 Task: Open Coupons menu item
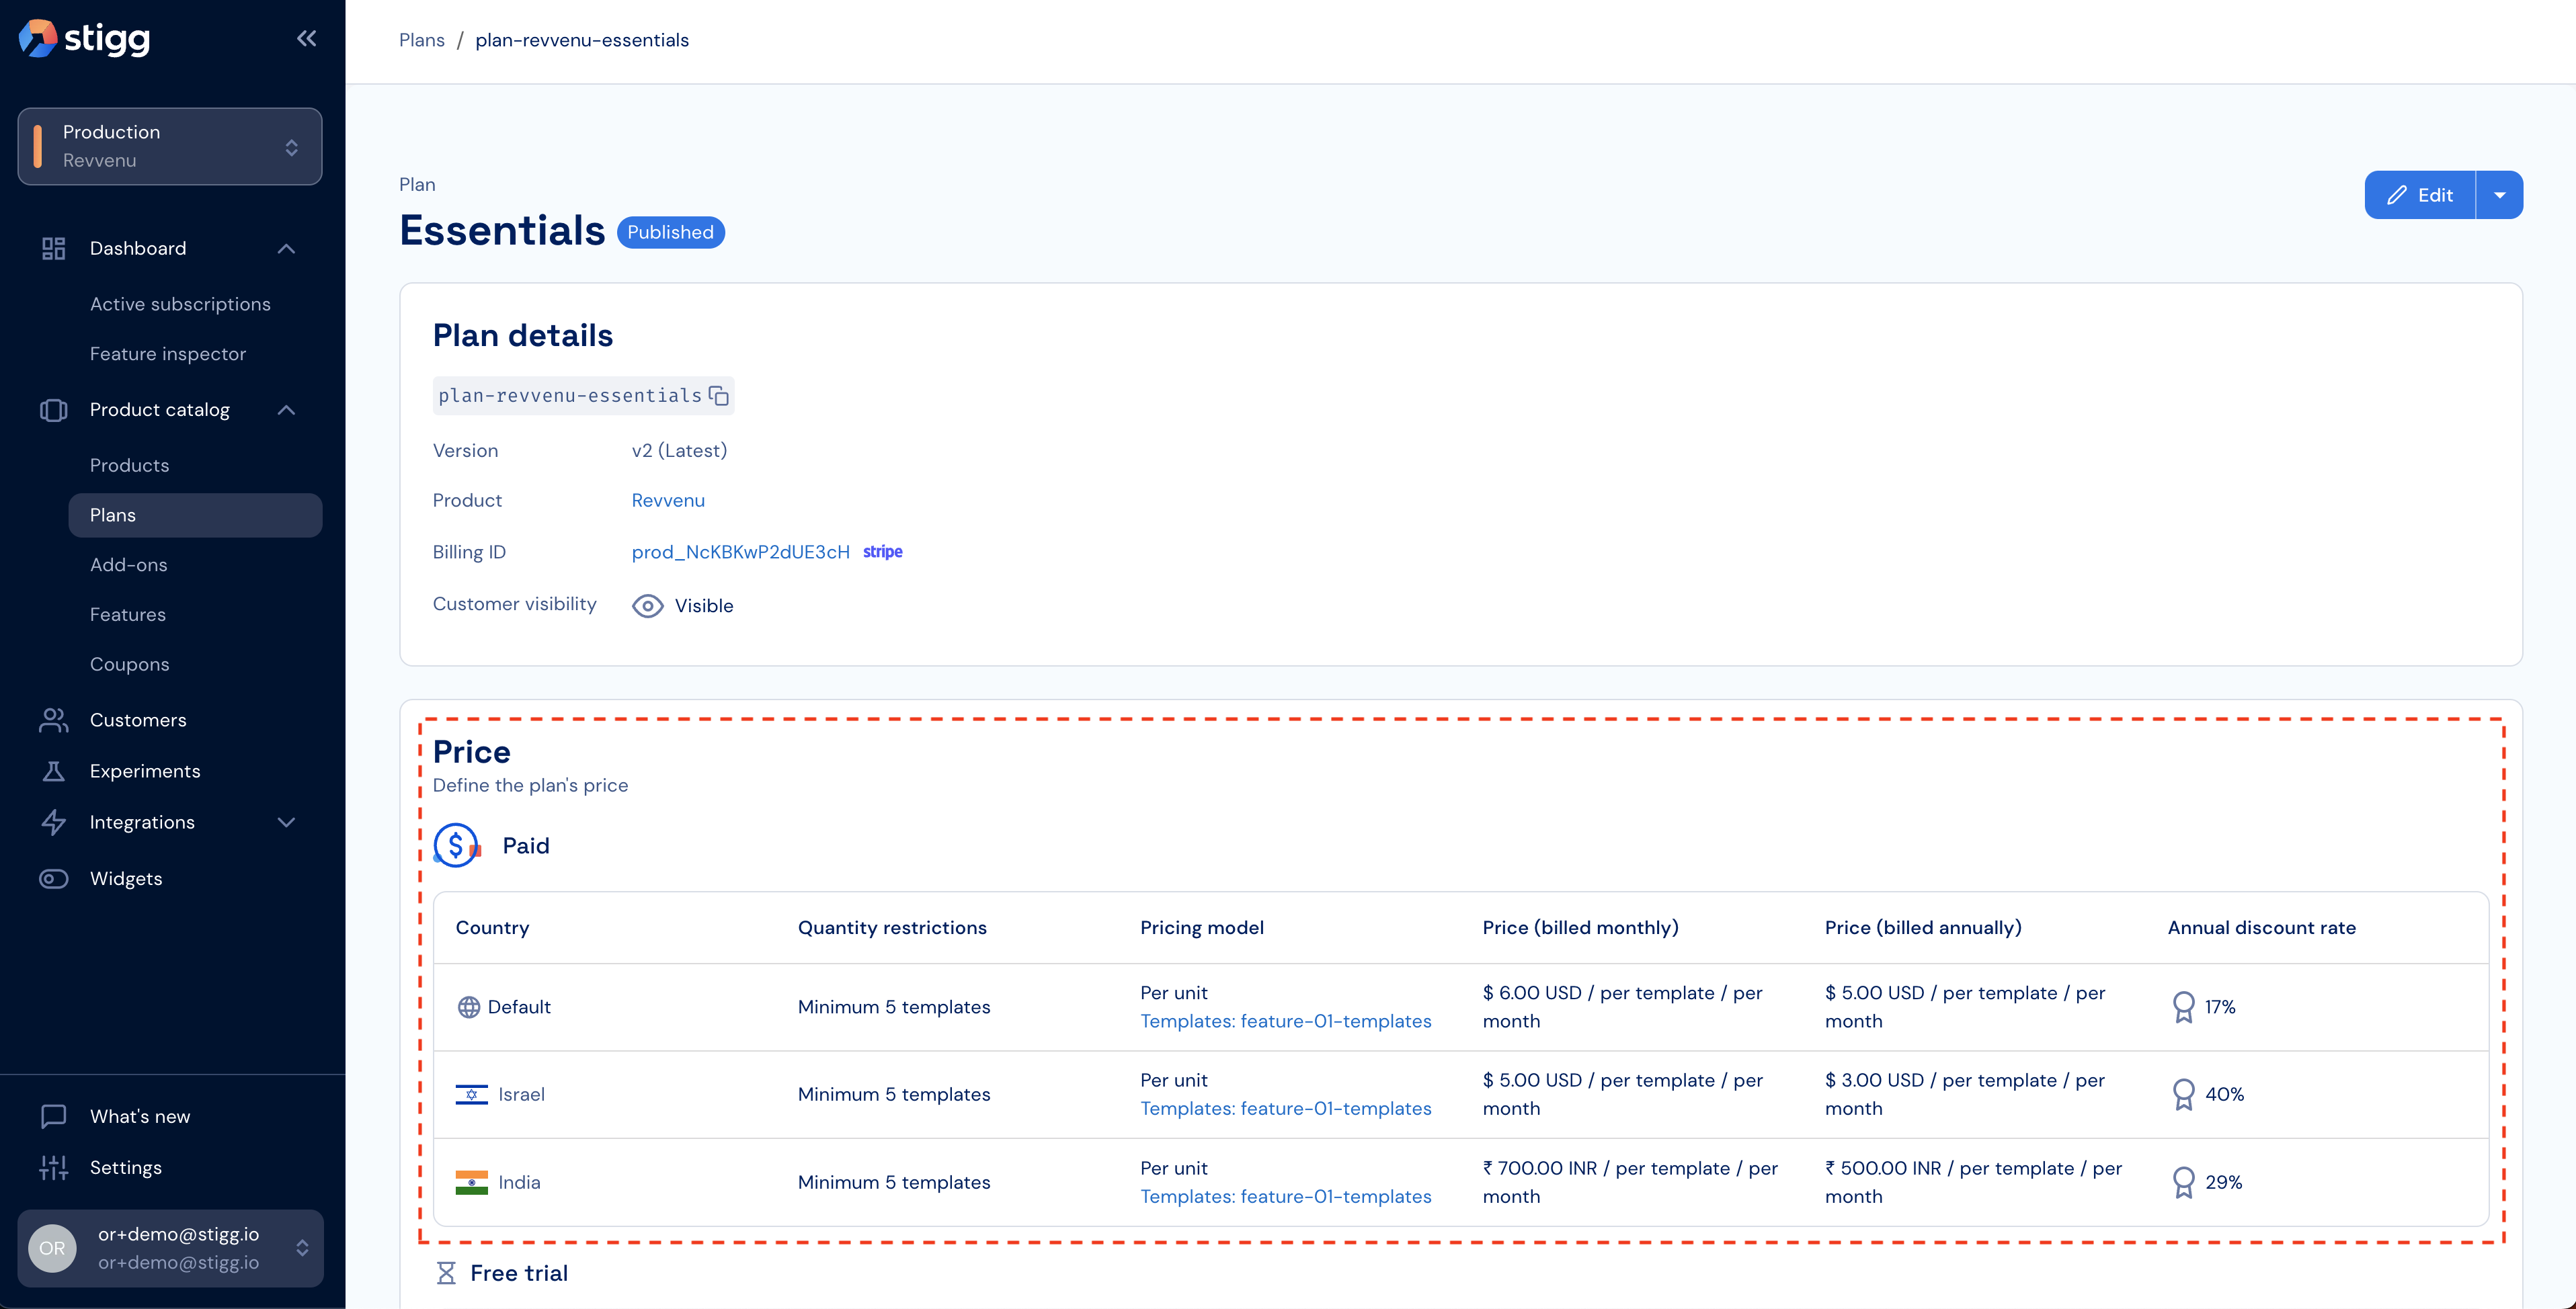(130, 665)
